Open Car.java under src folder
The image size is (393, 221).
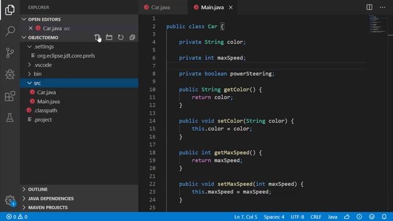pos(79,92)
